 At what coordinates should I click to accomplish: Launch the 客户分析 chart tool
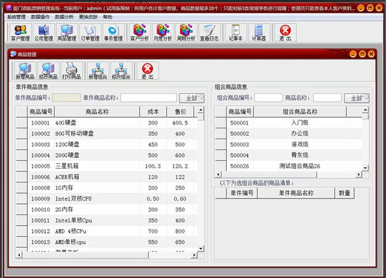pyautogui.click(x=140, y=33)
